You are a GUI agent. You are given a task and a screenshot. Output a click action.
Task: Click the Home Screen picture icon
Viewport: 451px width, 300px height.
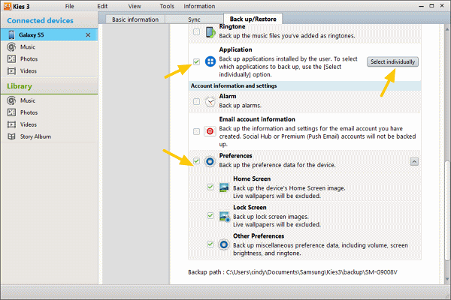point(224,187)
